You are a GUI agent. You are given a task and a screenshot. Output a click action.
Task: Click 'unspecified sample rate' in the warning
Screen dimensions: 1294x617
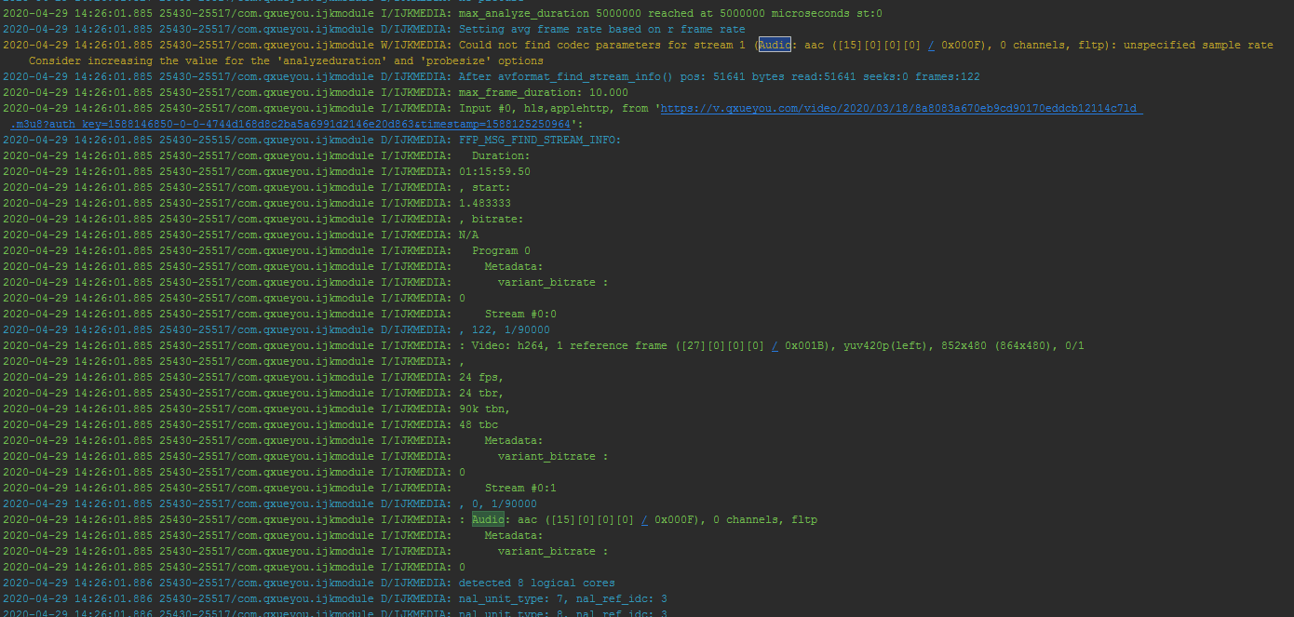(1198, 45)
